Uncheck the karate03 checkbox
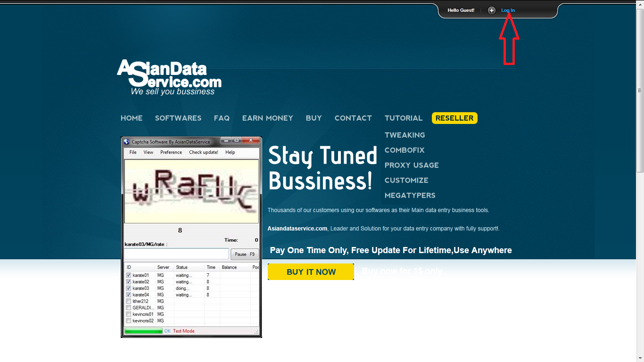Image resolution: width=644 pixels, height=362 pixels. 129,288
